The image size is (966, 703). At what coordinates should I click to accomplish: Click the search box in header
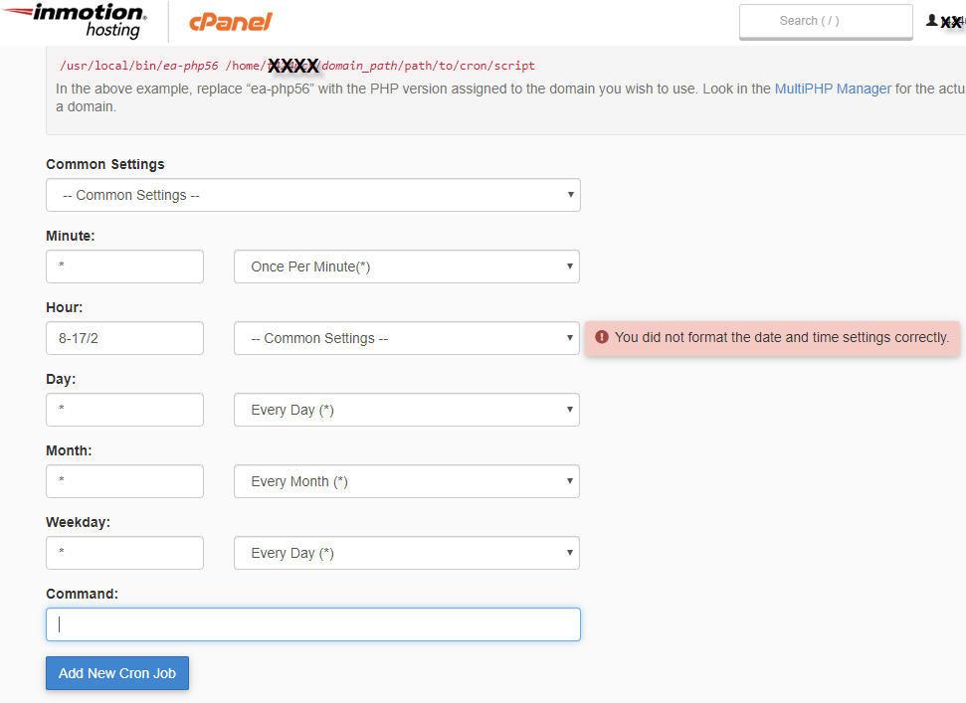825,21
